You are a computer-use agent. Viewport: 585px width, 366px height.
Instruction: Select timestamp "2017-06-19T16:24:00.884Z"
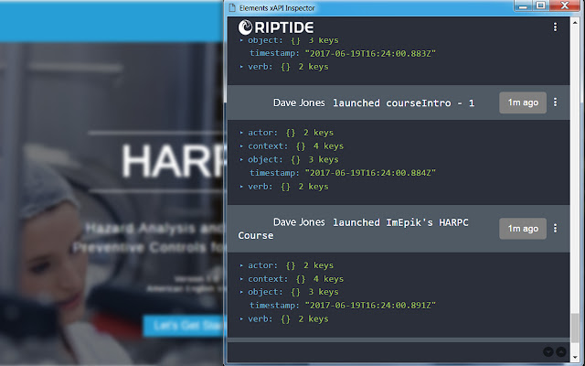click(370, 173)
